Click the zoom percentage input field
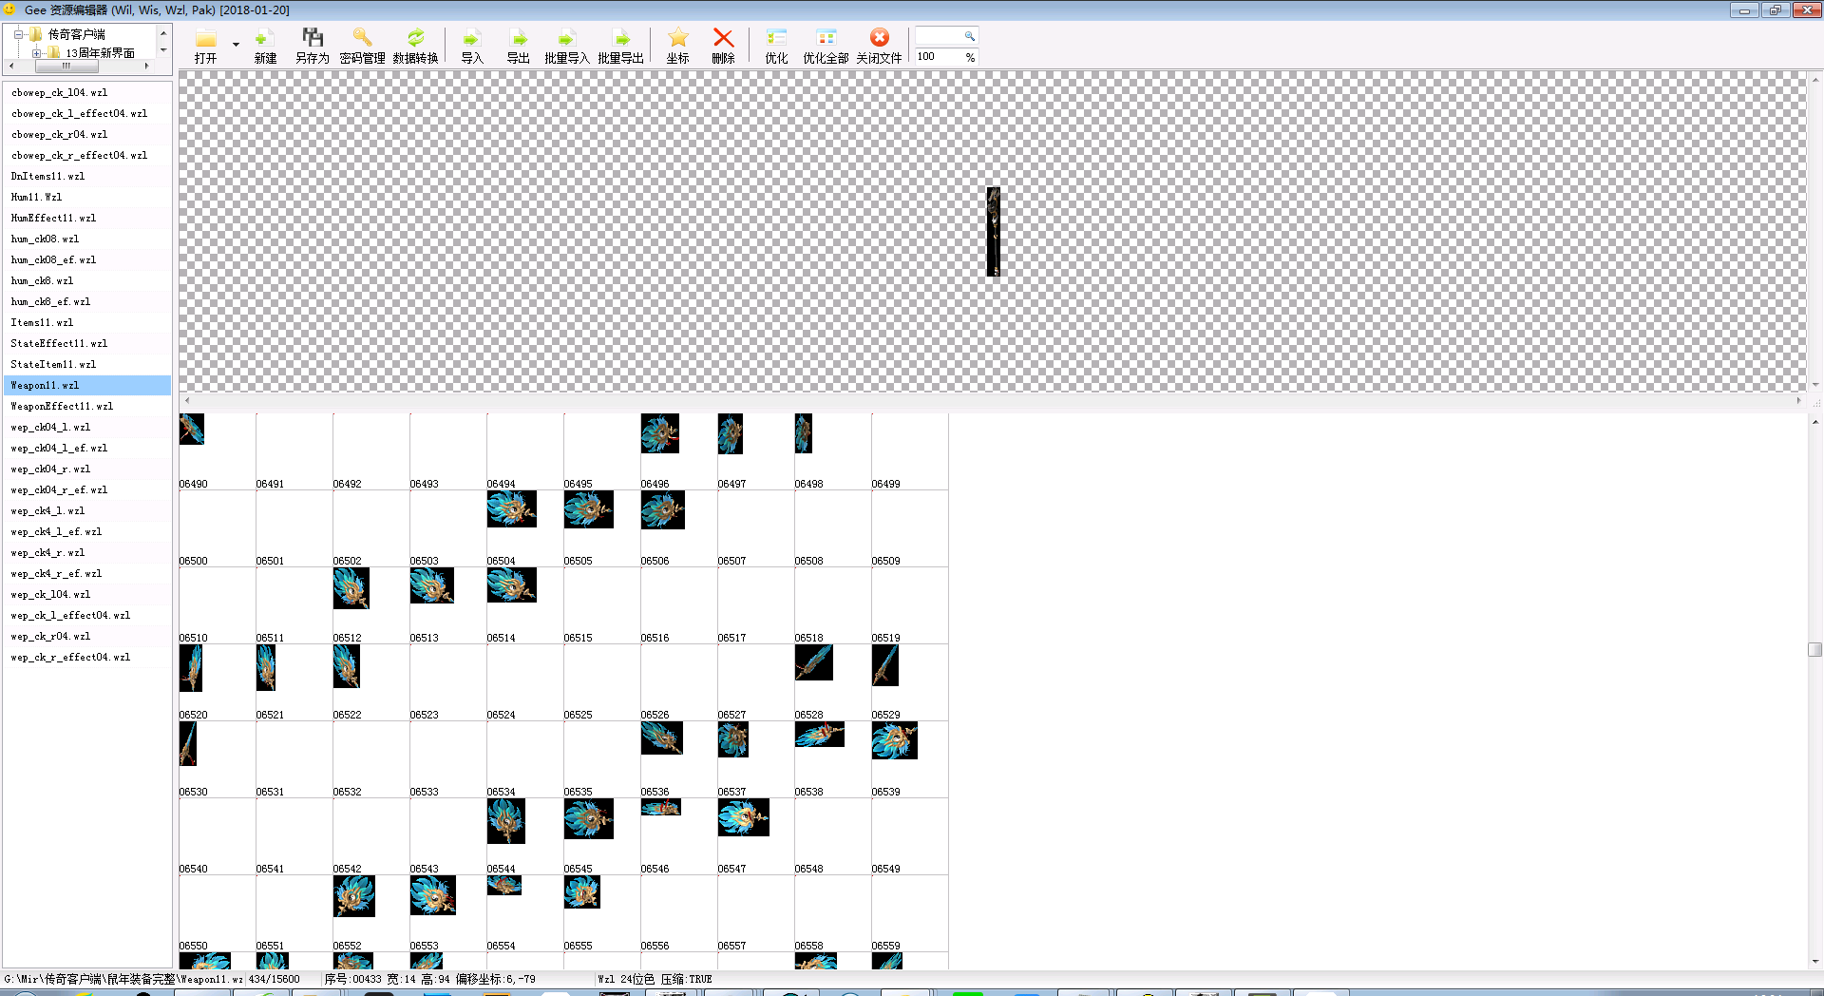 point(938,57)
